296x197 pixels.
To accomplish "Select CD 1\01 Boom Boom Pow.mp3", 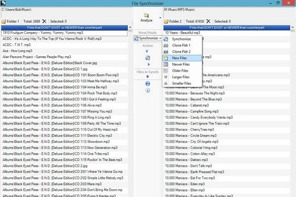I will 64,75.
